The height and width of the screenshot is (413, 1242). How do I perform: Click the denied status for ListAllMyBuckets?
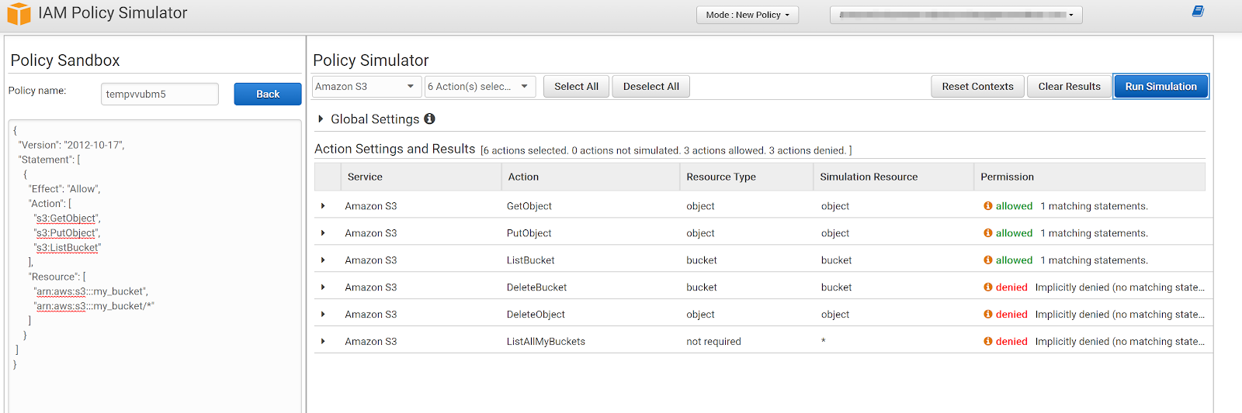click(1011, 342)
